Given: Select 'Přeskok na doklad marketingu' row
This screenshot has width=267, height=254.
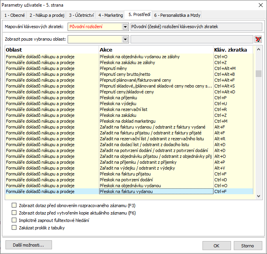Looking at the screenshot, I should click(x=129, y=121).
